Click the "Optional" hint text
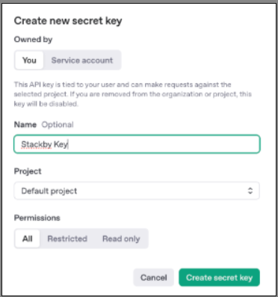The width and height of the screenshot is (278, 297). coord(58,124)
